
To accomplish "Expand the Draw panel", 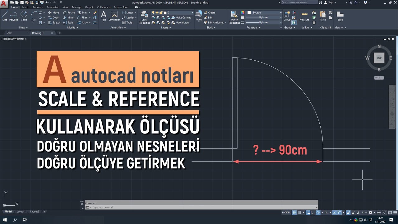I will point(23,27).
